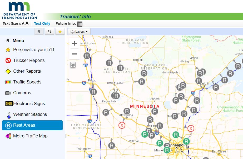The height and width of the screenshot is (159, 243).
Task: Click the home icon button
Action: (x=39, y=31)
